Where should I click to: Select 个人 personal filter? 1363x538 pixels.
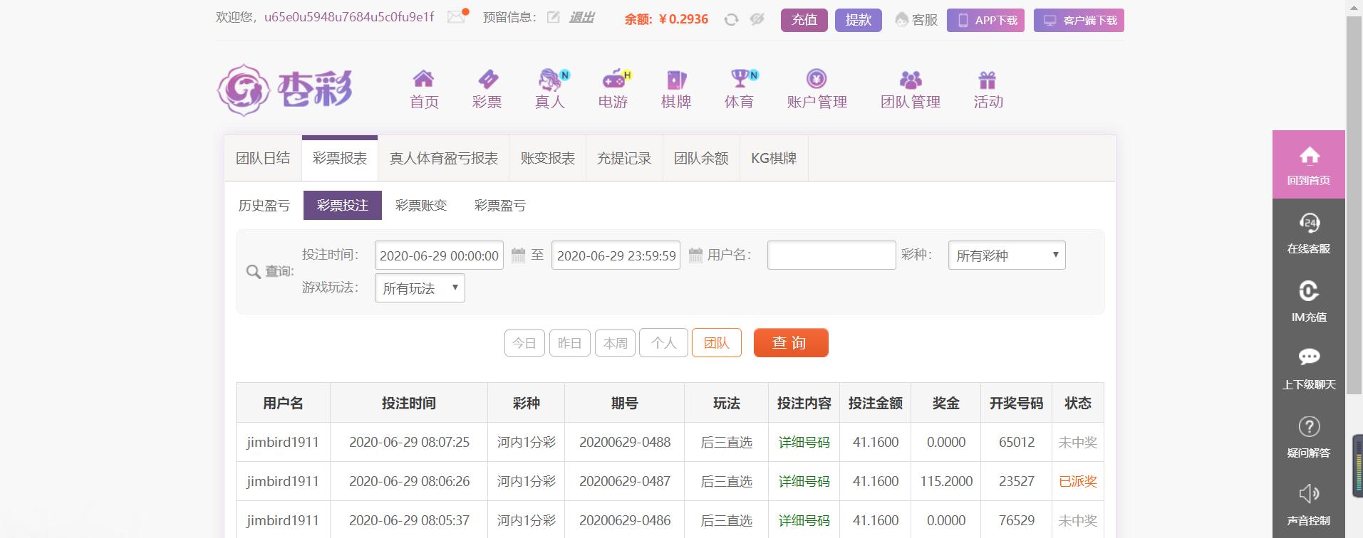point(663,343)
